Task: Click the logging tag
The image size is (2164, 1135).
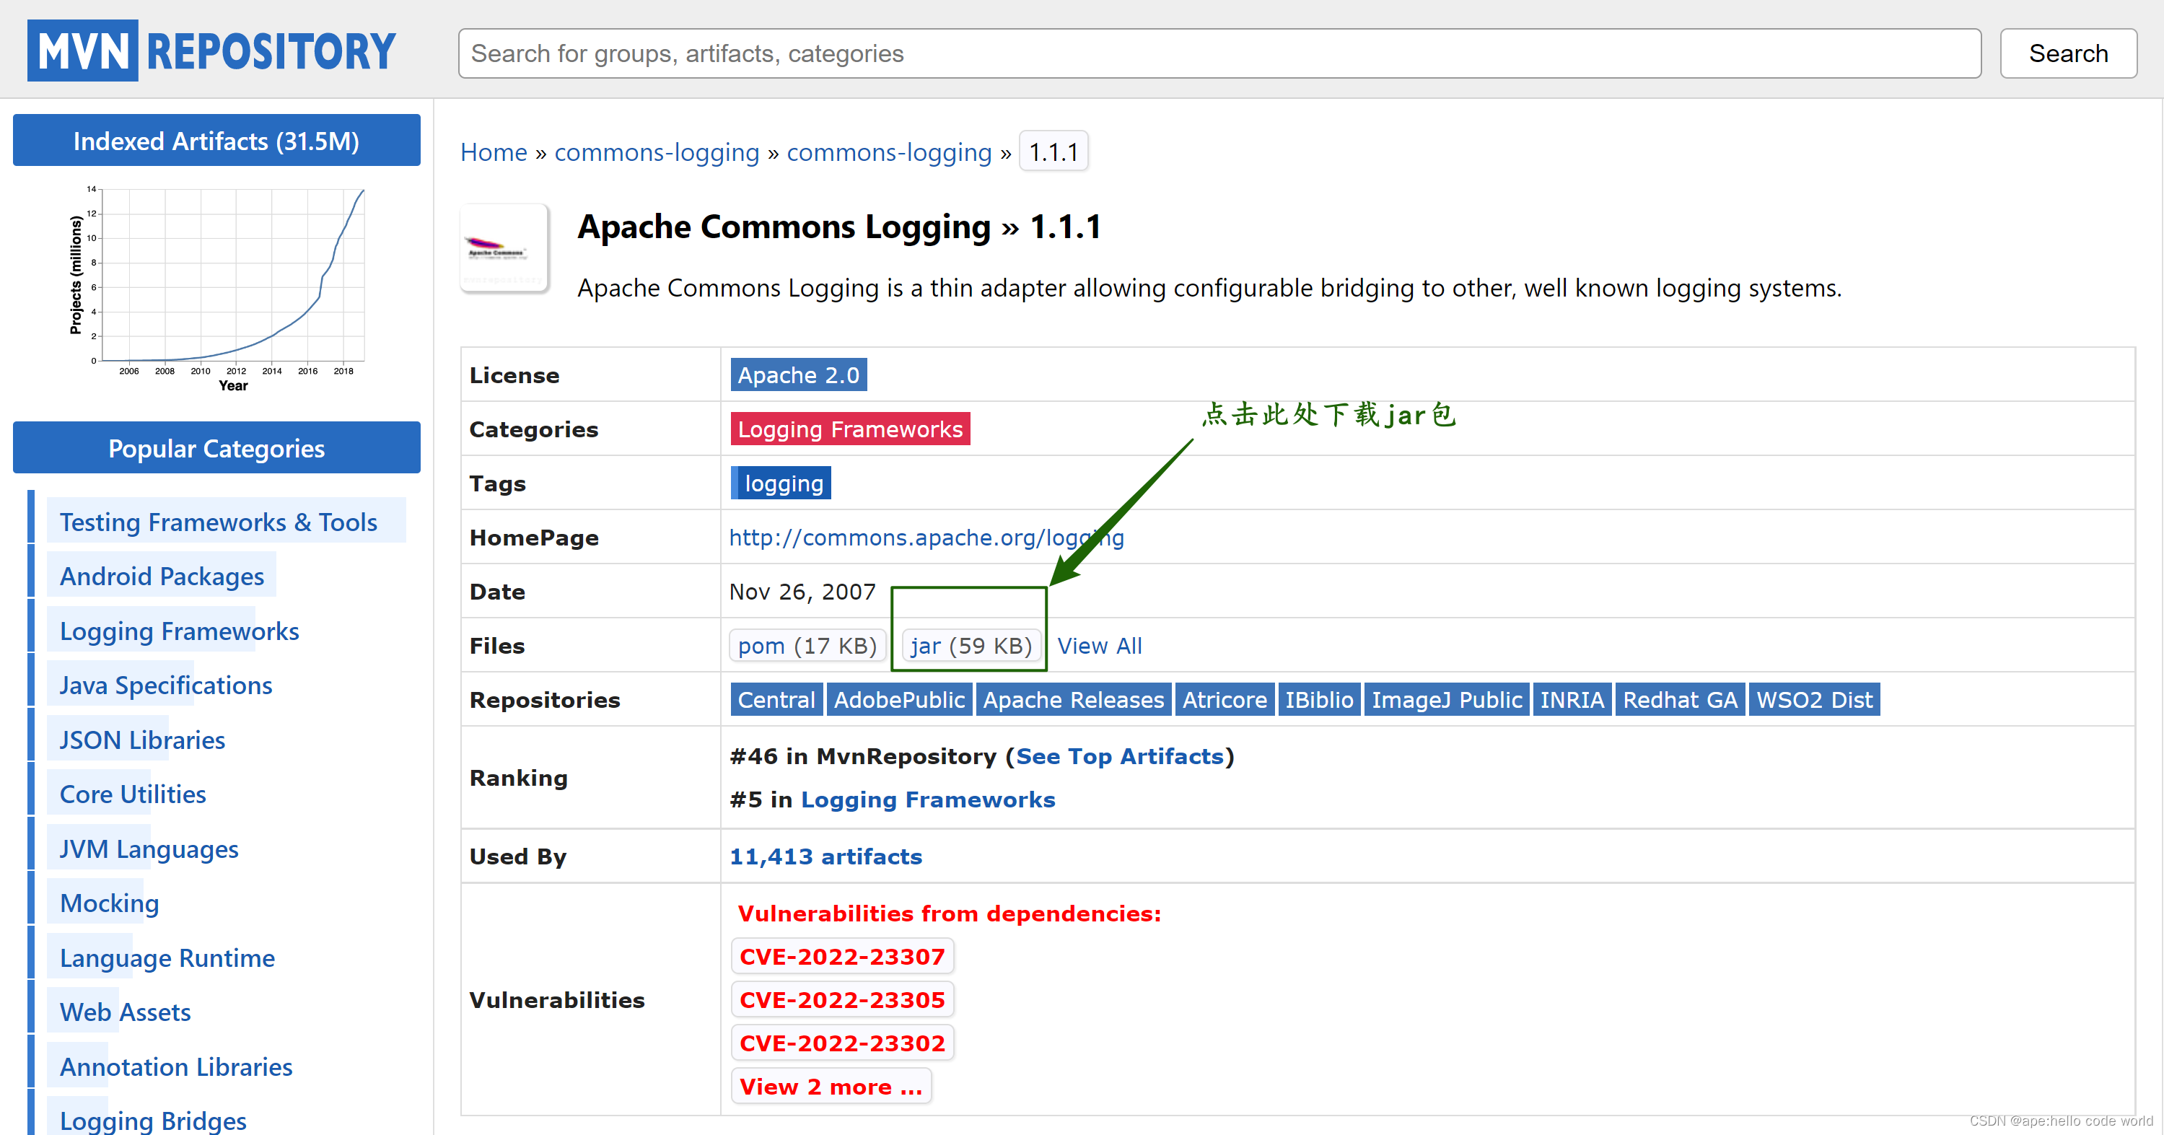Action: point(781,483)
